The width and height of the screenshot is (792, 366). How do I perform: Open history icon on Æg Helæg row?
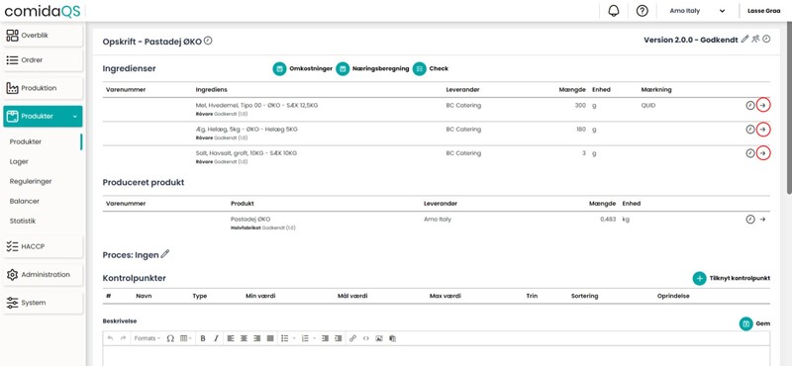[x=750, y=130]
